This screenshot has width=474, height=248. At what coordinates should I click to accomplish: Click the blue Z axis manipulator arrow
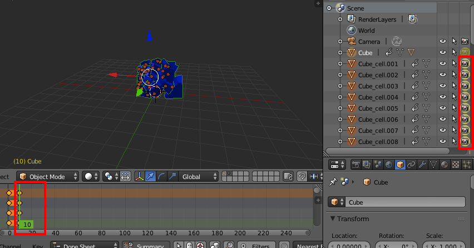[x=149, y=36]
